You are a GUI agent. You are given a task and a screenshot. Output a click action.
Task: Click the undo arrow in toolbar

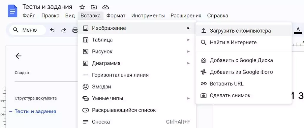52,30
